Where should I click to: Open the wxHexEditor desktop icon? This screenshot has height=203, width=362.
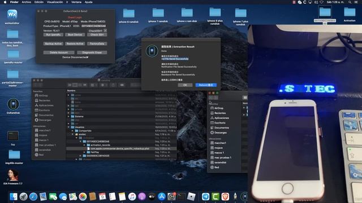click(12, 15)
